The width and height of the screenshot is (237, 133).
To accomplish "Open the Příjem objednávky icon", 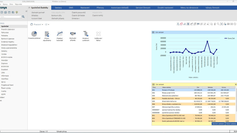I will 47,34.
